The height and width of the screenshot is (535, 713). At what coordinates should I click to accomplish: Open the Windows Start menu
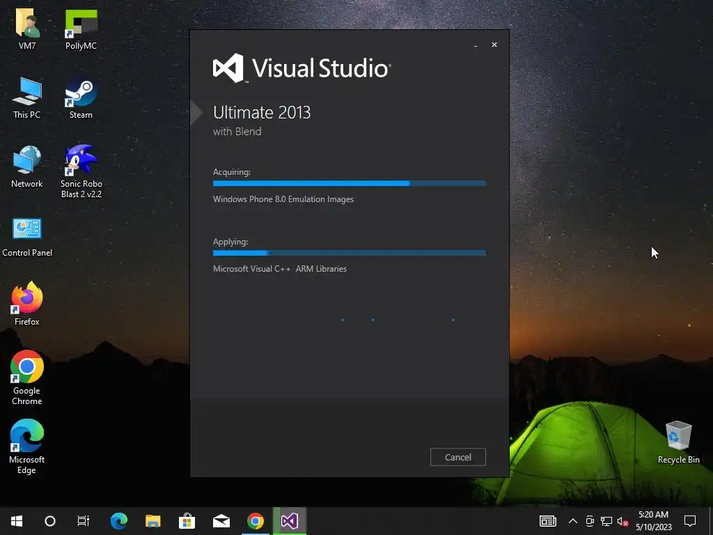pos(17,521)
